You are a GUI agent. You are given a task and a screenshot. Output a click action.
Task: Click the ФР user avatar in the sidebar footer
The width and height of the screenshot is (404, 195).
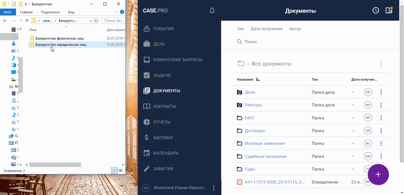146,188
